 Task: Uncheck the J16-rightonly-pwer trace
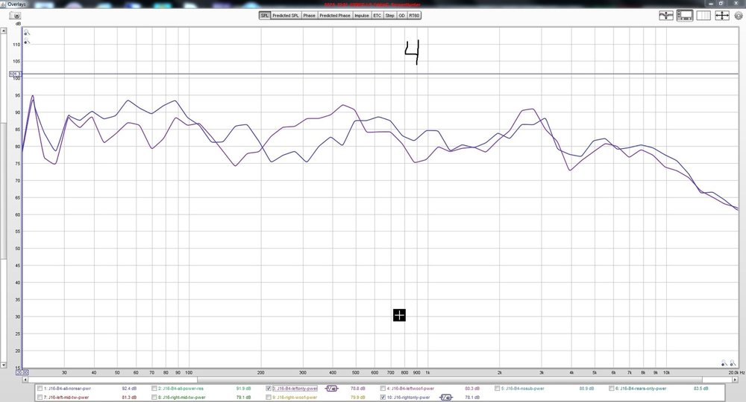tap(383, 398)
